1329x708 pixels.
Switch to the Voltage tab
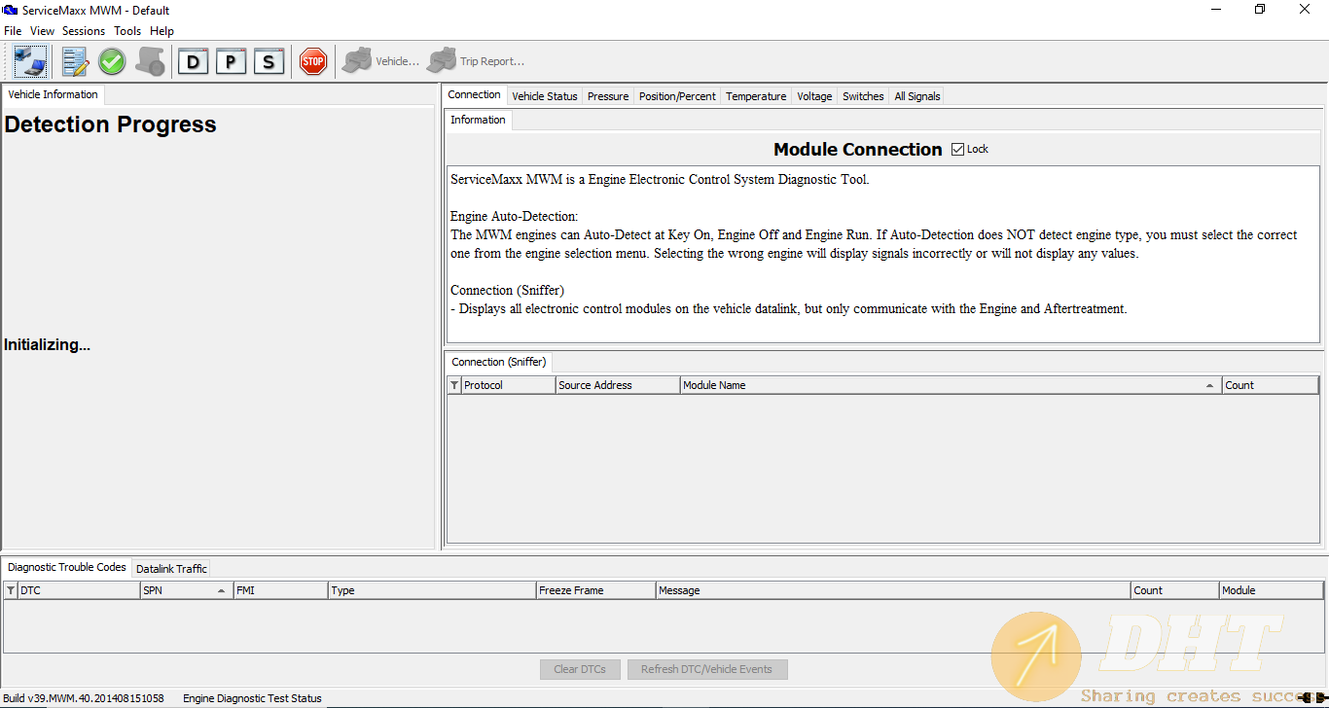point(814,96)
